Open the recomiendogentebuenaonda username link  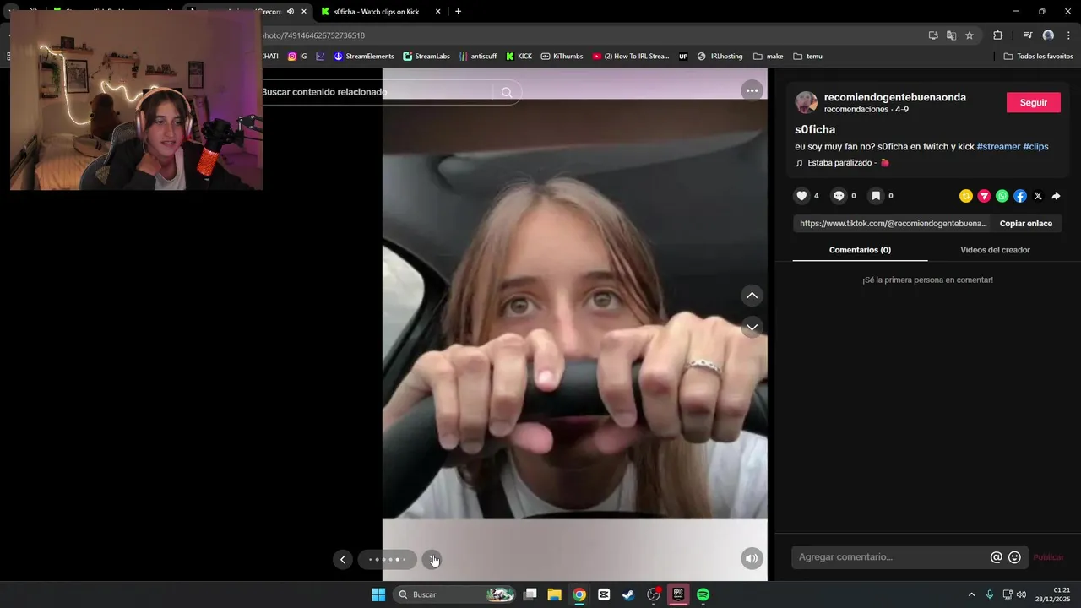click(x=895, y=97)
